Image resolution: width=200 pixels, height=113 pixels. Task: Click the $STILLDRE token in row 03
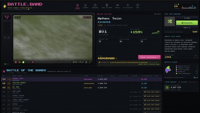pyautogui.click(x=88, y=88)
